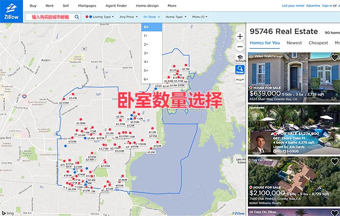This screenshot has height=216, width=340.
Task: Open the Home design menu
Action: click(147, 6)
